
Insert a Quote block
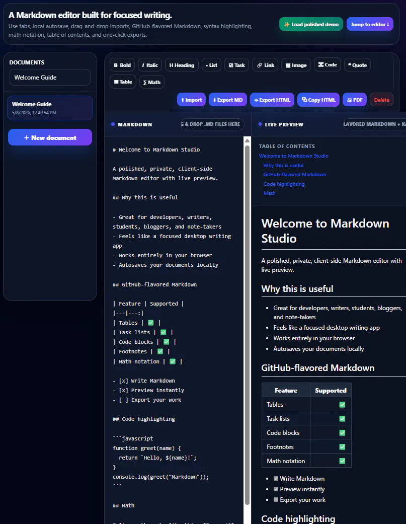(357, 65)
